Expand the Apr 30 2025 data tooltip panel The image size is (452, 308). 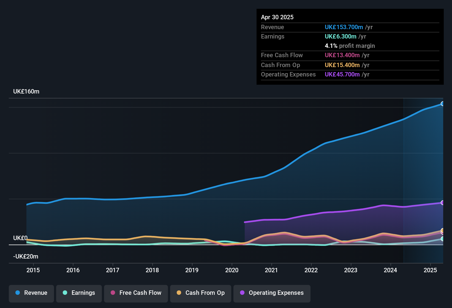277,17
